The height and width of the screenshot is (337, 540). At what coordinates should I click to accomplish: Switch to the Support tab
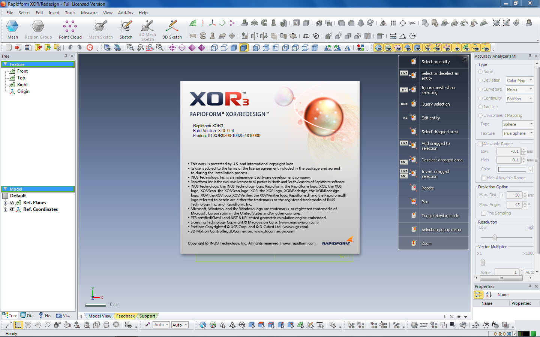click(147, 316)
